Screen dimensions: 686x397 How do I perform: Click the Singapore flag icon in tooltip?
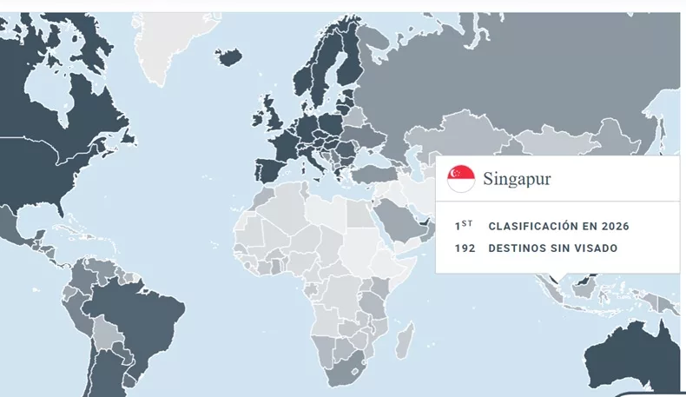coord(461,179)
